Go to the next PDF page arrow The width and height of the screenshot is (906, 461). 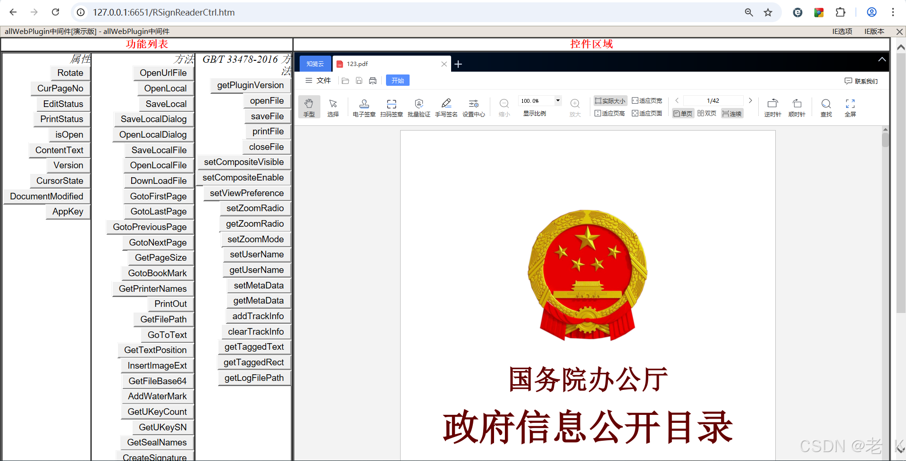point(750,100)
